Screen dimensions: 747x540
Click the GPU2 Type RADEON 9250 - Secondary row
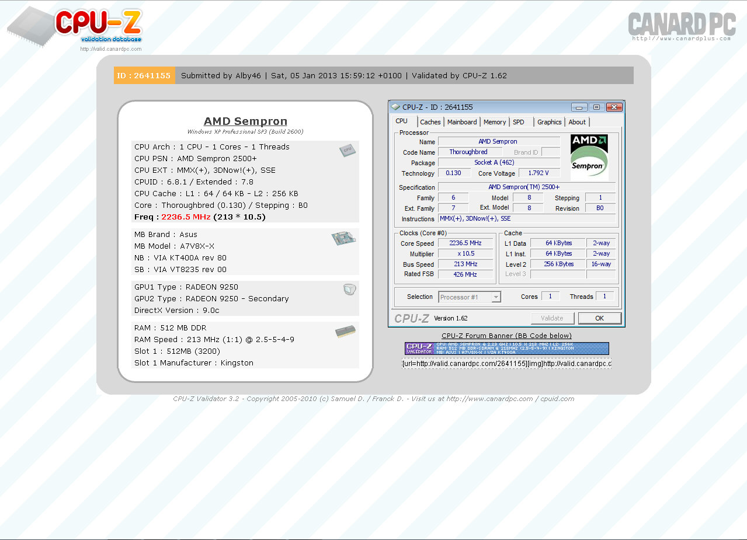pyautogui.click(x=245, y=298)
